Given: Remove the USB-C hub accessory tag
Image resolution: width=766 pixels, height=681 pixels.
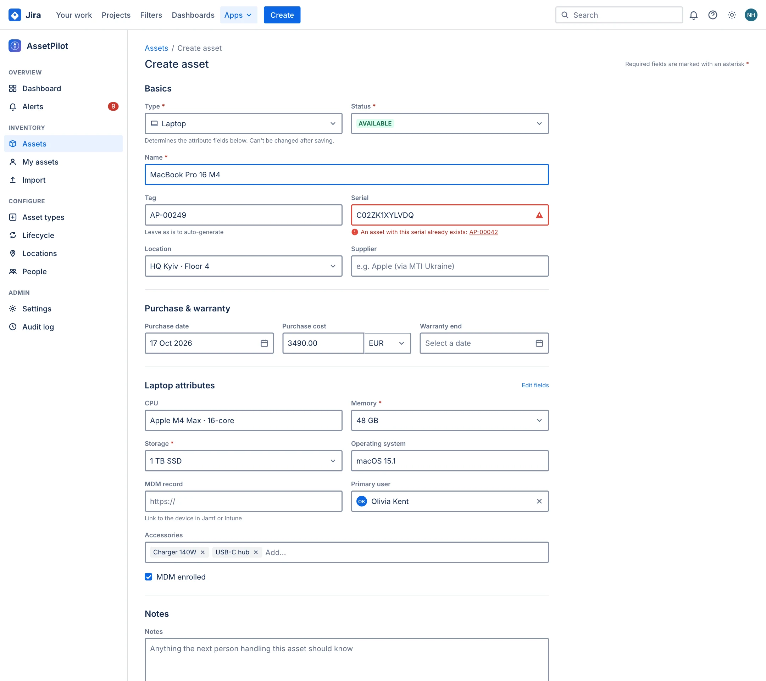Looking at the screenshot, I should pos(256,553).
